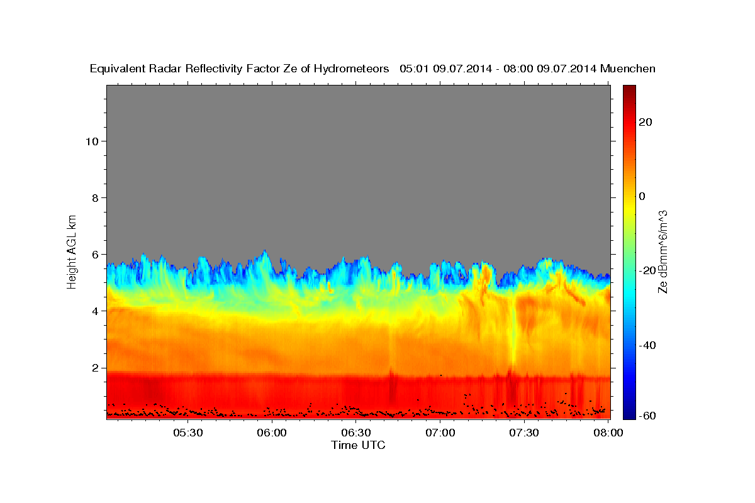Click the 05:30 time tick label
This screenshot has height=503, width=755.
pos(188,432)
